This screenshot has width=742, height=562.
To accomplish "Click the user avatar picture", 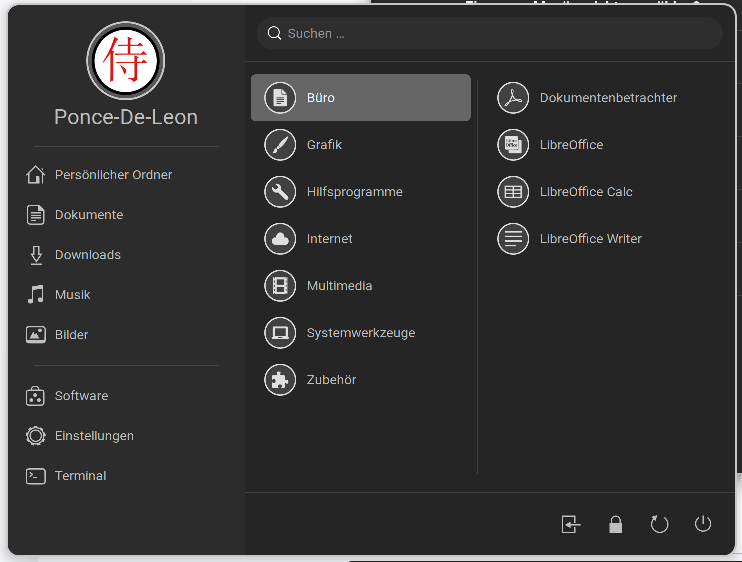I will coord(126,61).
